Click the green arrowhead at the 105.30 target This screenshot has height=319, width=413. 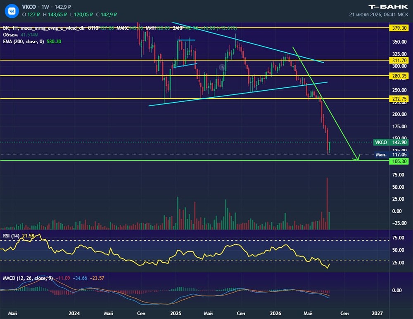click(x=357, y=157)
